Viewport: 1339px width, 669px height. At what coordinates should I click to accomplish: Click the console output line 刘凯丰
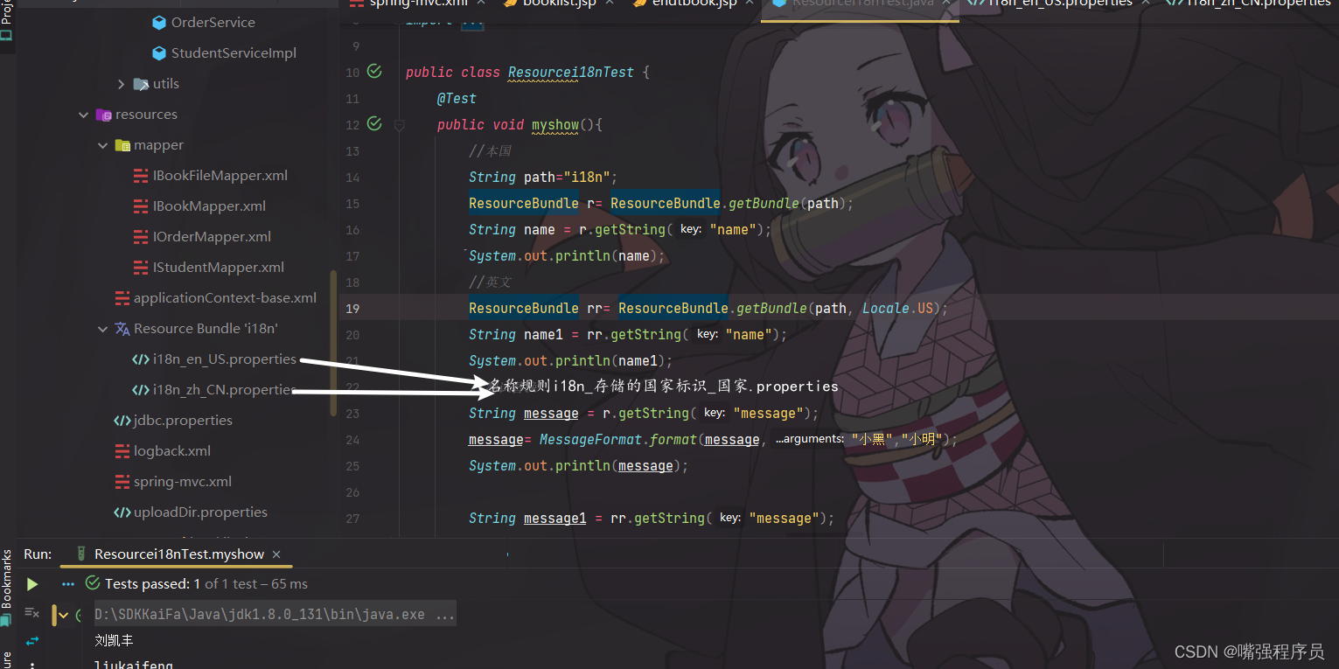114,641
